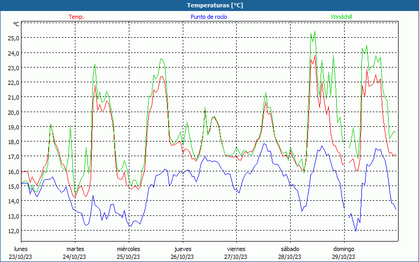Click the 'sábado' day label
The image size is (419, 262).
pos(290,249)
